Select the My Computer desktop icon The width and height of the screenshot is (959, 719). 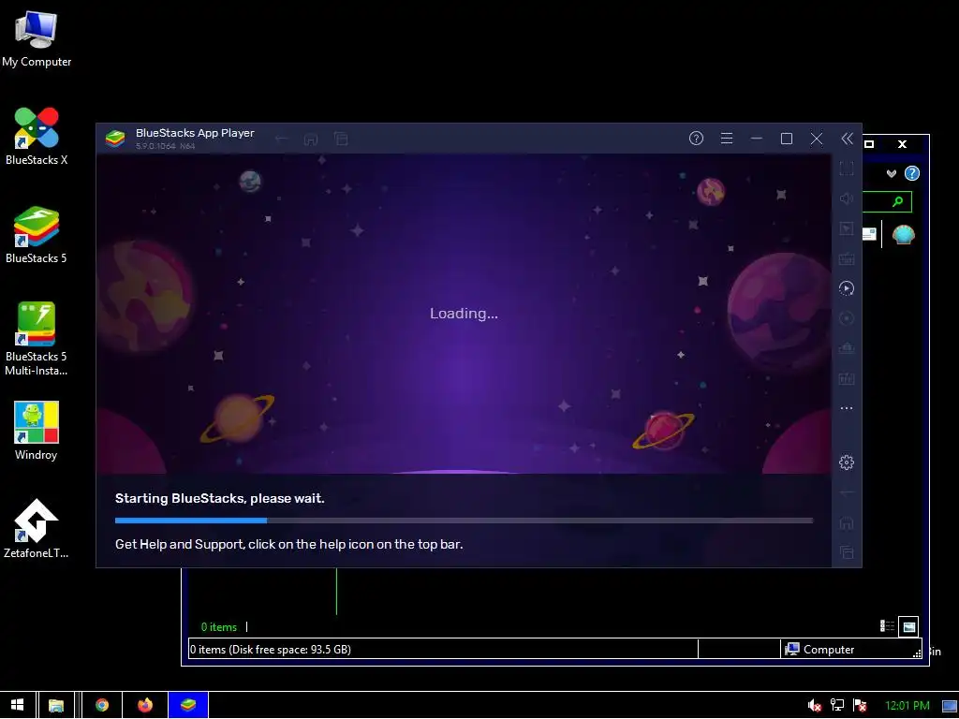point(37,38)
